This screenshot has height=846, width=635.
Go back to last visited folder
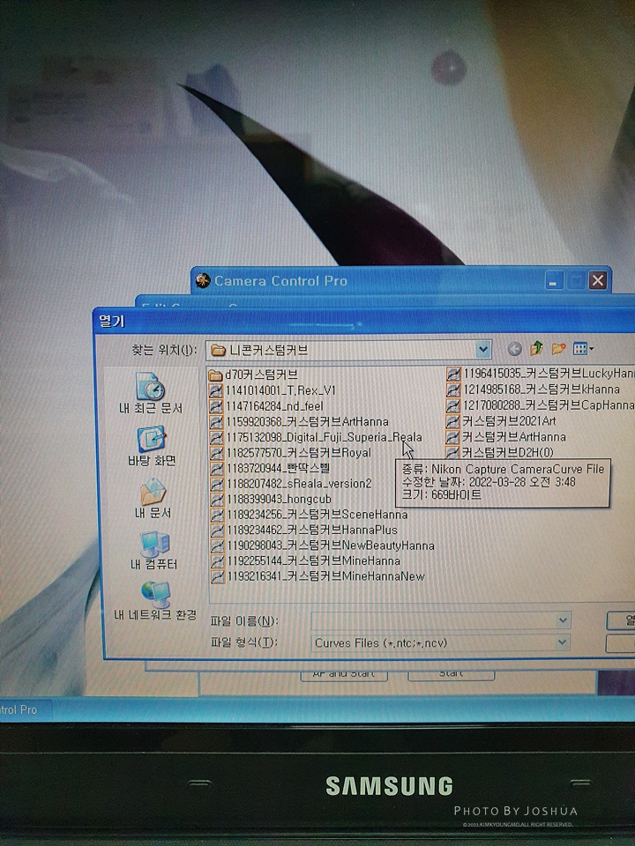point(514,350)
